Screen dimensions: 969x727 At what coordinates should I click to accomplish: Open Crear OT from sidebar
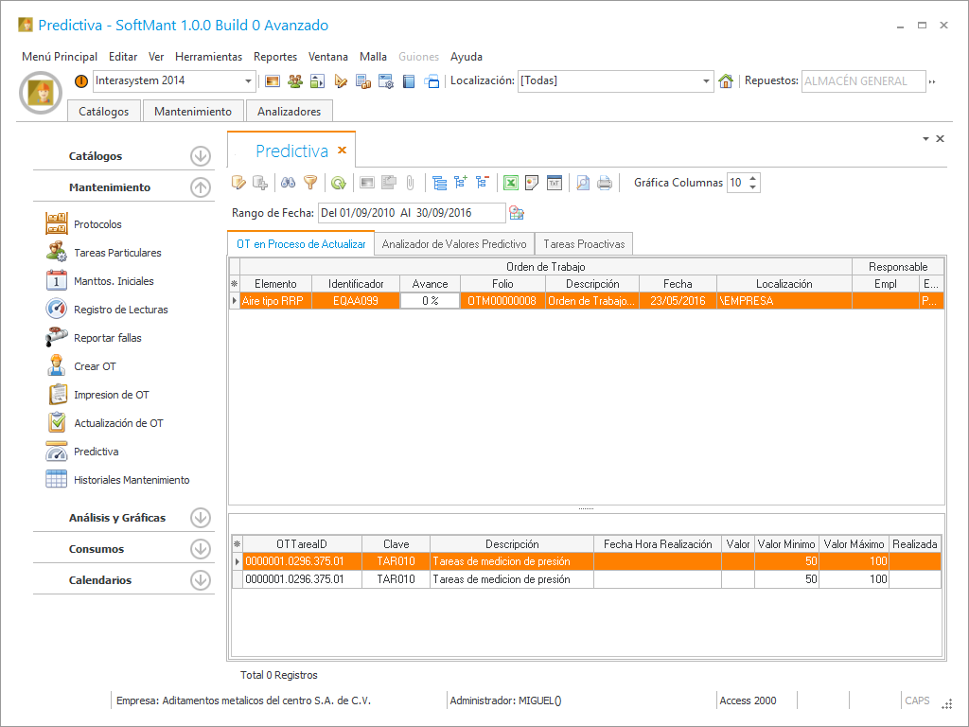[95, 366]
